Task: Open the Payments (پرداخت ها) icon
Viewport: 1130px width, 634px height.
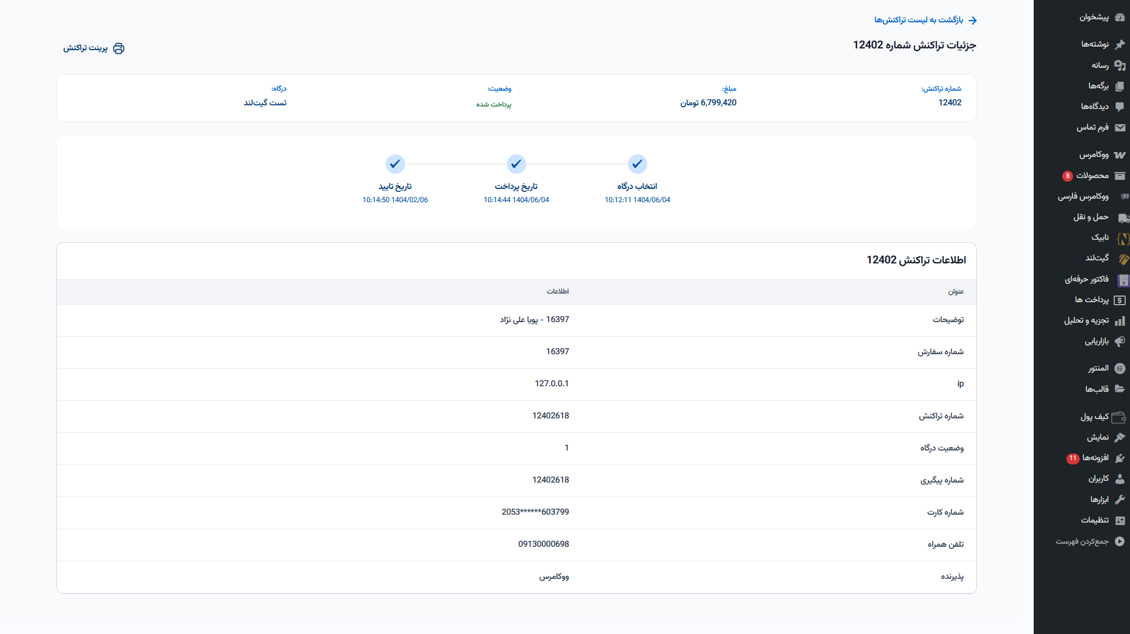Action: click(x=1120, y=300)
